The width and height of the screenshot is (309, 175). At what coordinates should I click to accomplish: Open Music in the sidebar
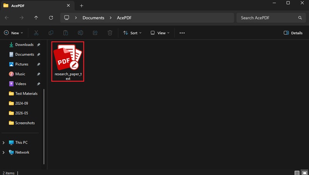click(x=17, y=74)
